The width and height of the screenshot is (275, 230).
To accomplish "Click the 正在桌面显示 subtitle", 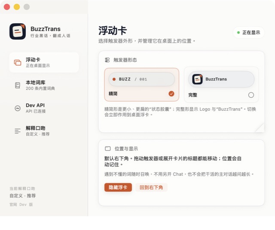I will click(x=38, y=66).
